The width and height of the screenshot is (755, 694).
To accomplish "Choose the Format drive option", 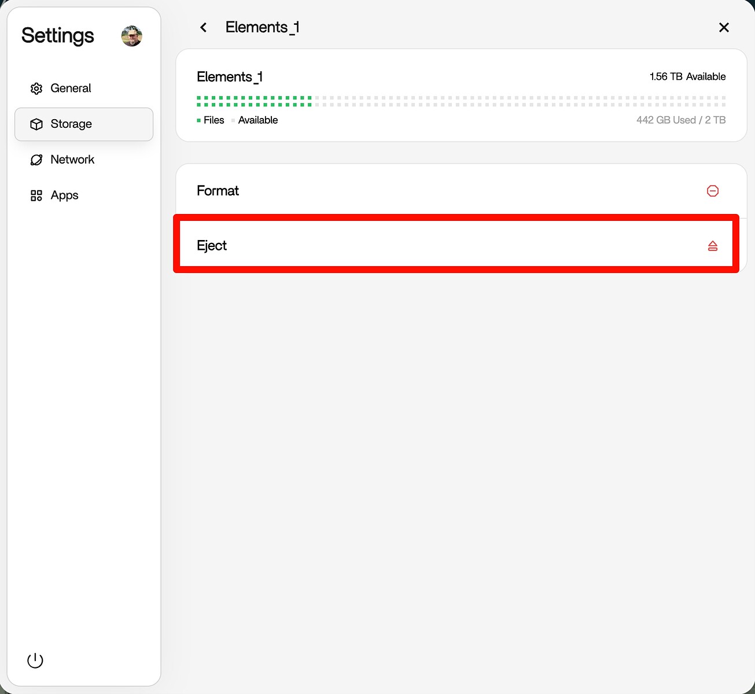I will click(x=218, y=191).
